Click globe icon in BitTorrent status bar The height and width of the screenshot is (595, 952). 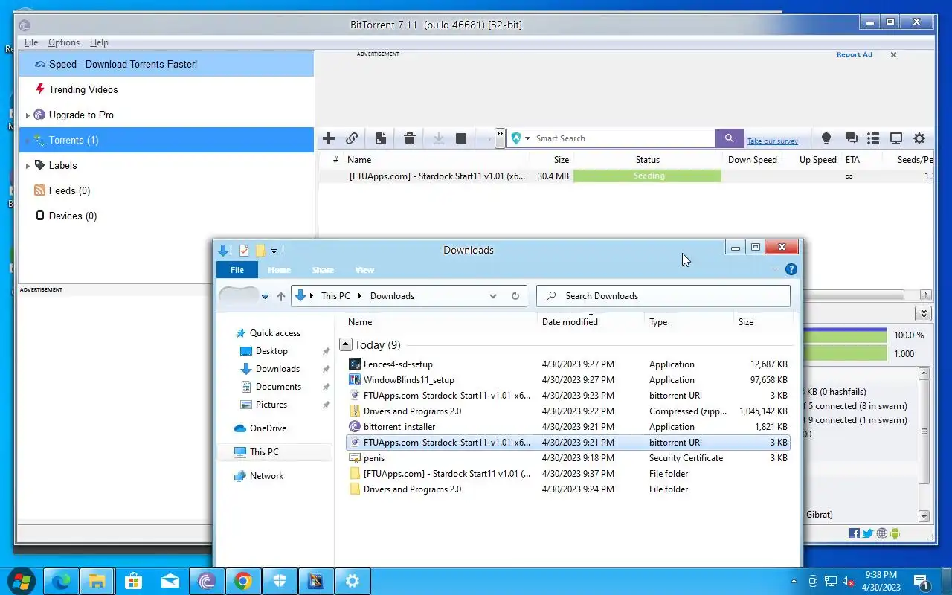pyautogui.click(x=881, y=533)
